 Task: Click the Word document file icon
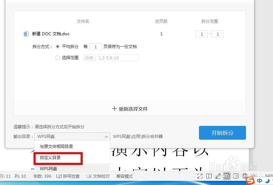(x=26, y=34)
